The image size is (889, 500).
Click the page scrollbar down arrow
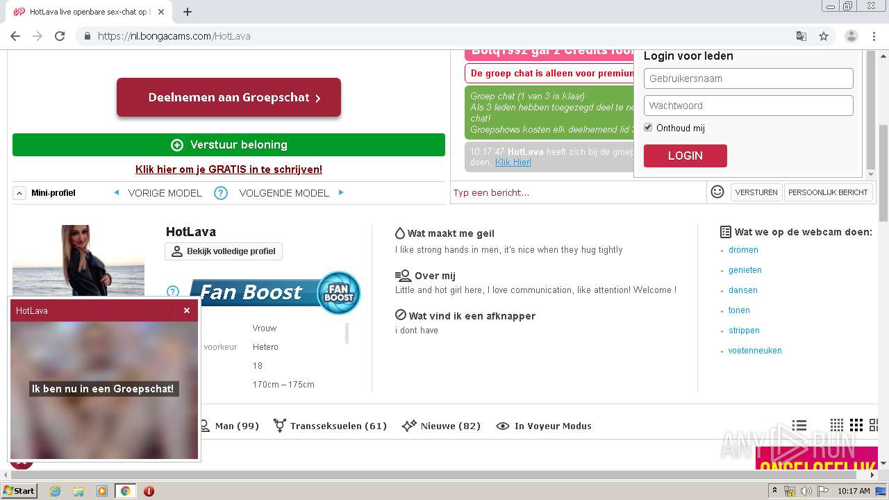pyautogui.click(x=883, y=463)
